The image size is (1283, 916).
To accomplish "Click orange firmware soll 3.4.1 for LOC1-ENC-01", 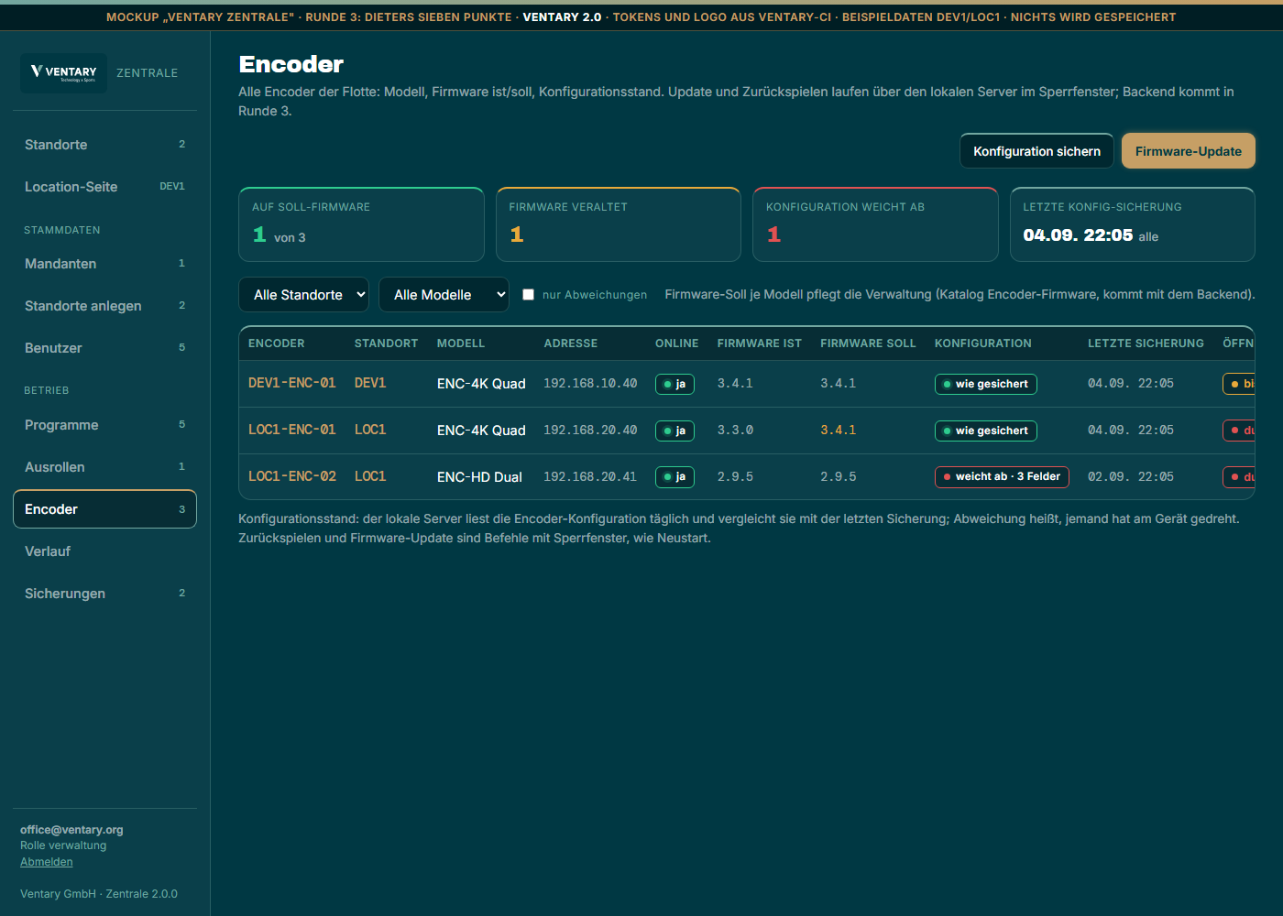I will 838,430.
